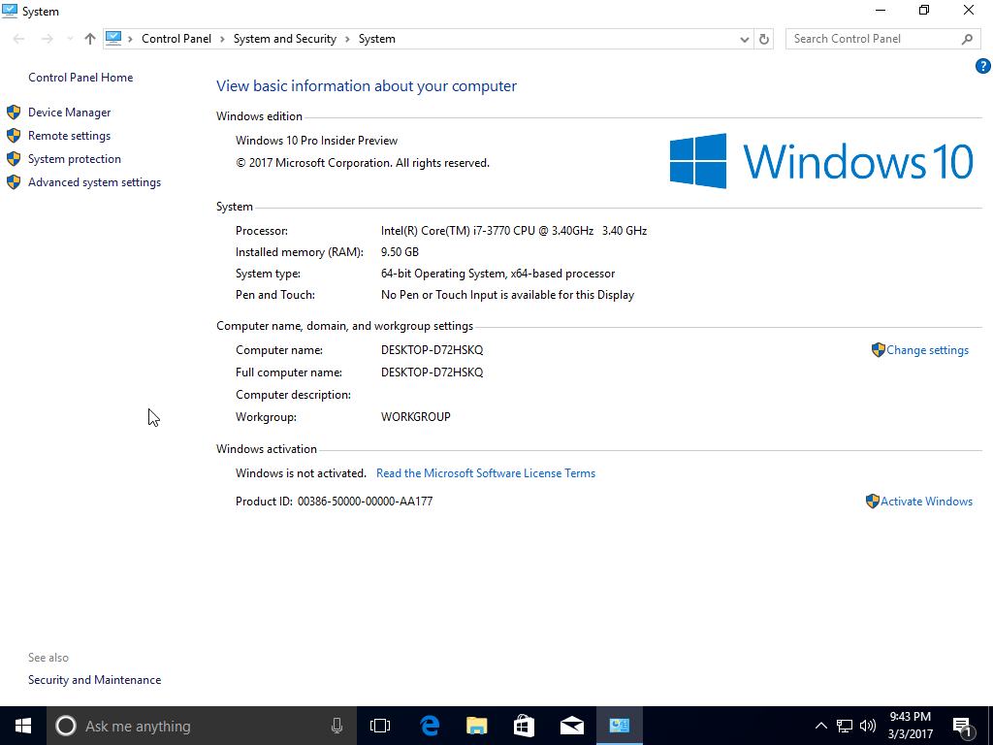Click the Windows 10 Pro Insider Preview text
993x745 pixels.
pyautogui.click(x=317, y=141)
